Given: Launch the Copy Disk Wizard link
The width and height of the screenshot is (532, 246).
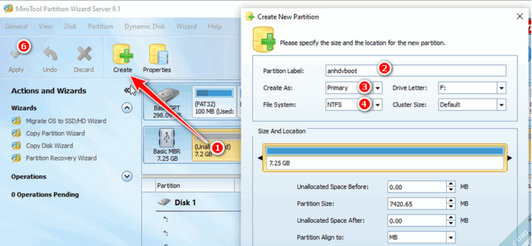Looking at the screenshot, I should [x=49, y=146].
